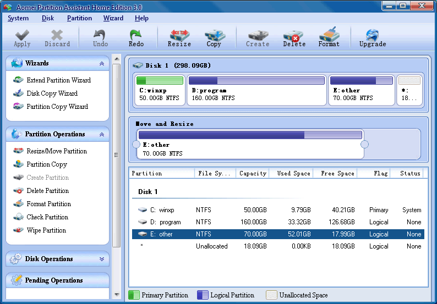Viewport: 437px width, 304px height.
Task: Click the right resize handle of E:other
Action: click(x=364, y=145)
